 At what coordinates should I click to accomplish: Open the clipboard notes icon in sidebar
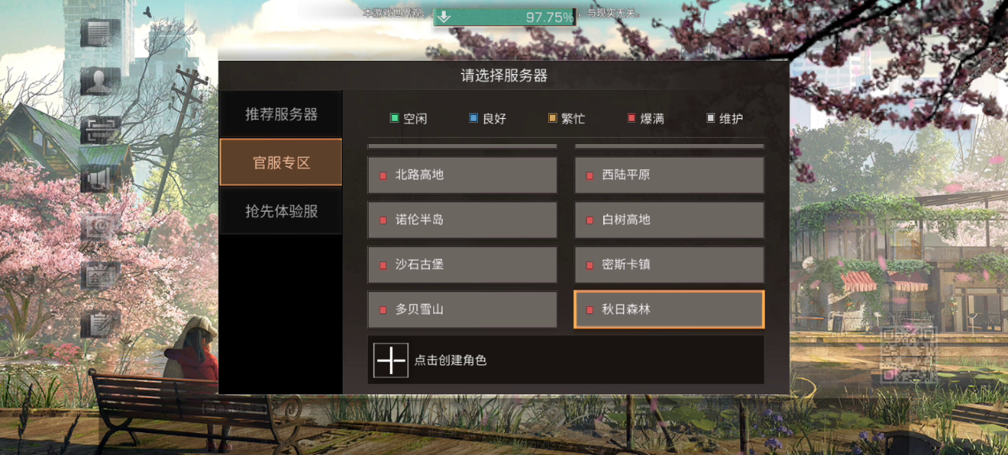tap(100, 324)
